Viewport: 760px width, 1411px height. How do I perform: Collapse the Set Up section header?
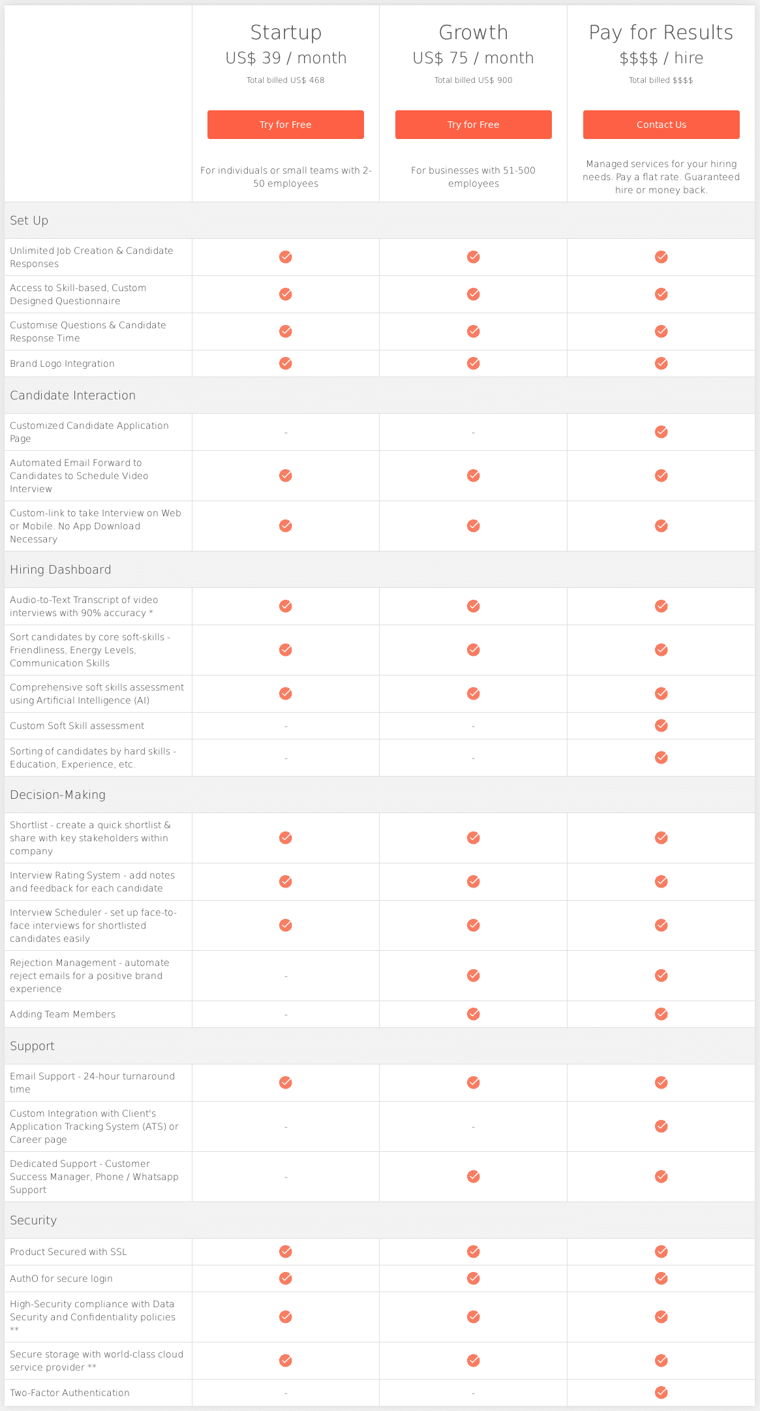tap(29, 220)
